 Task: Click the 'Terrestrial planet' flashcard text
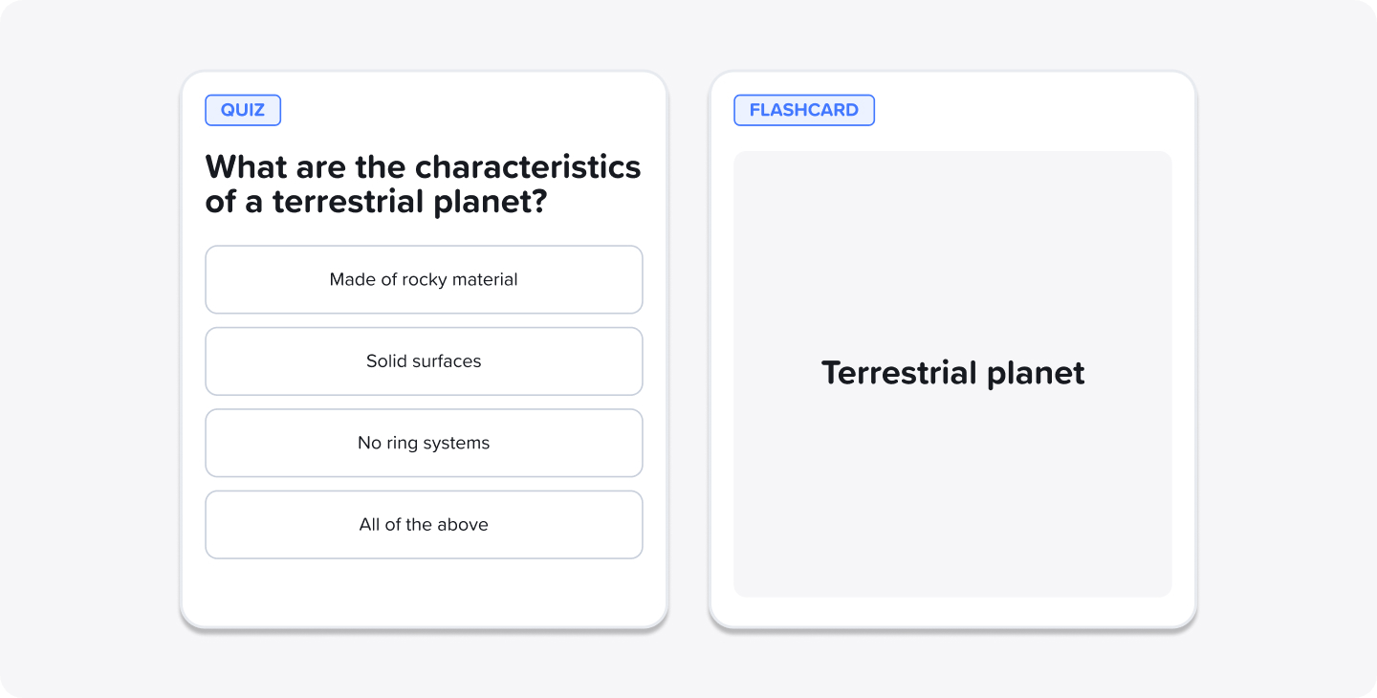952,373
